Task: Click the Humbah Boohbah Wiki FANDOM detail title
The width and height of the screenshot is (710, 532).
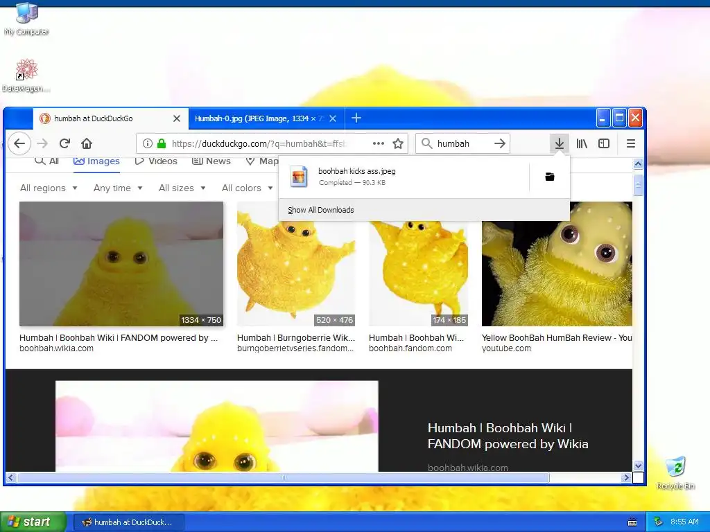Action: pyautogui.click(x=508, y=436)
